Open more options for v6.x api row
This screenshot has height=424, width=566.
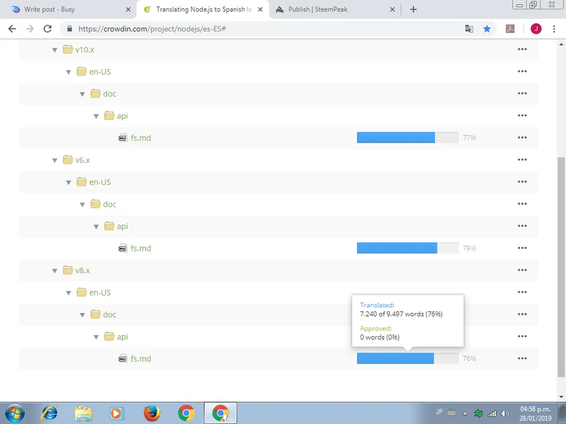[x=522, y=226]
